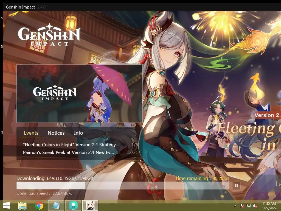The image size is (281, 211).
Task: Open the Notepad-like taskbar app icon
Action: tap(56, 206)
